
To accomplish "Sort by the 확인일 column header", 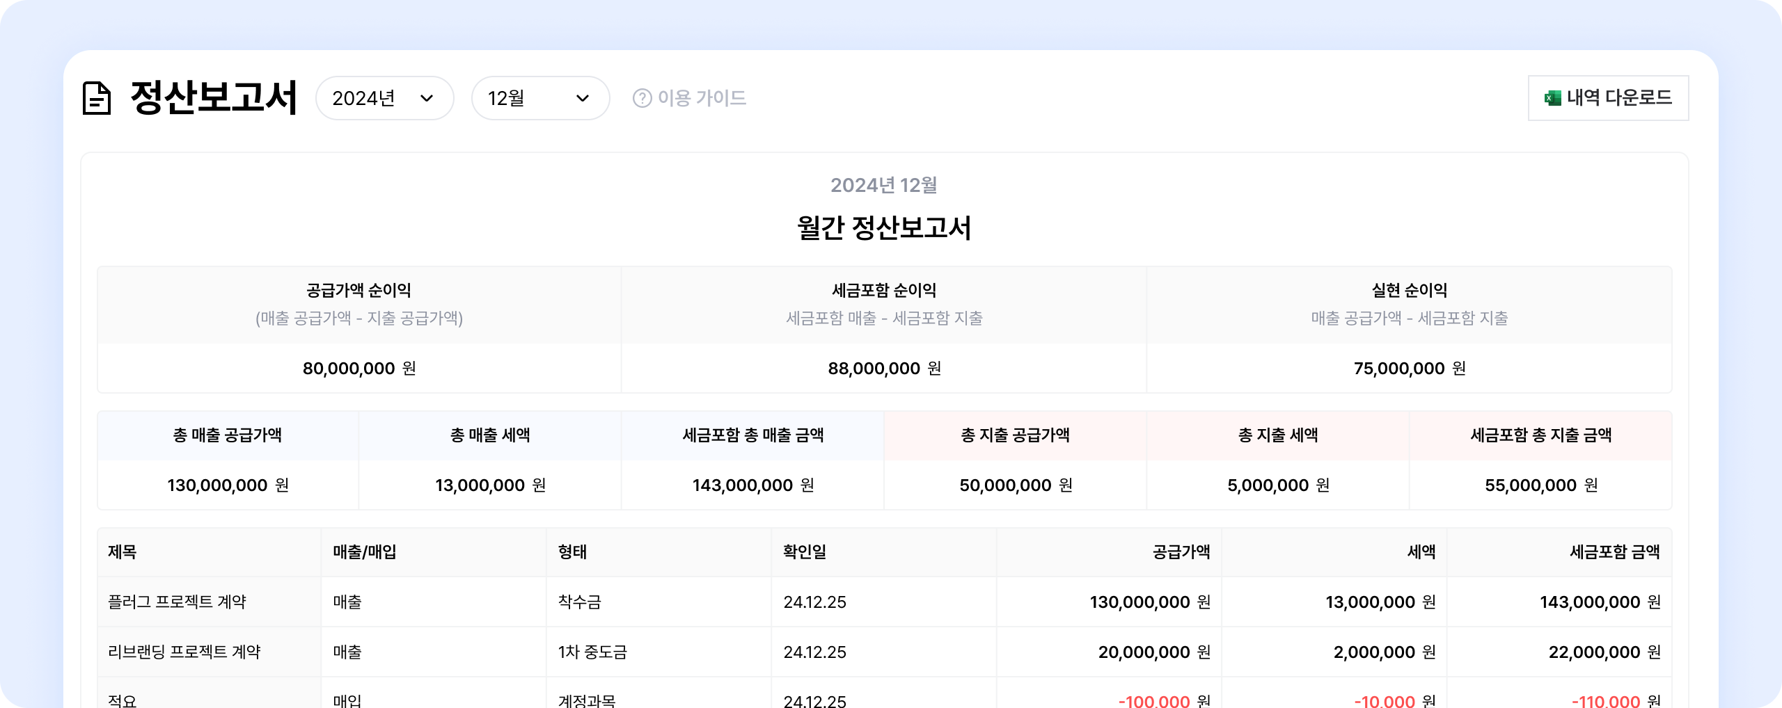I will (x=805, y=552).
